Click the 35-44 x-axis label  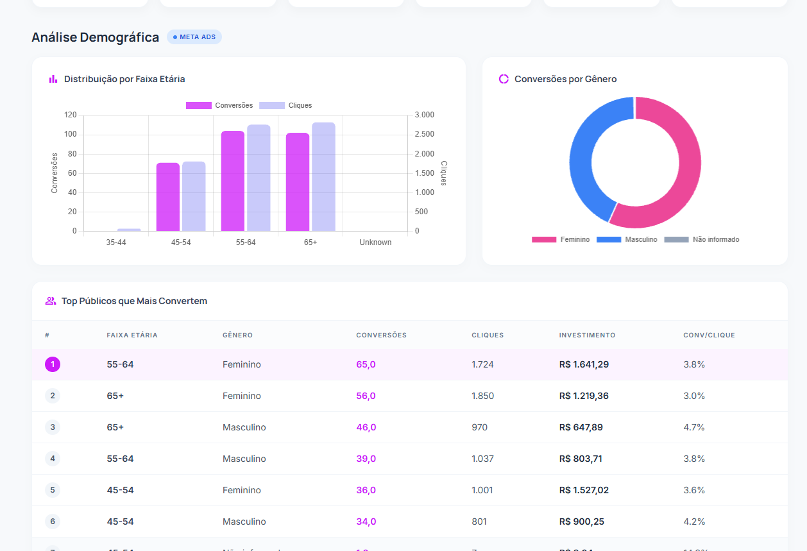116,242
